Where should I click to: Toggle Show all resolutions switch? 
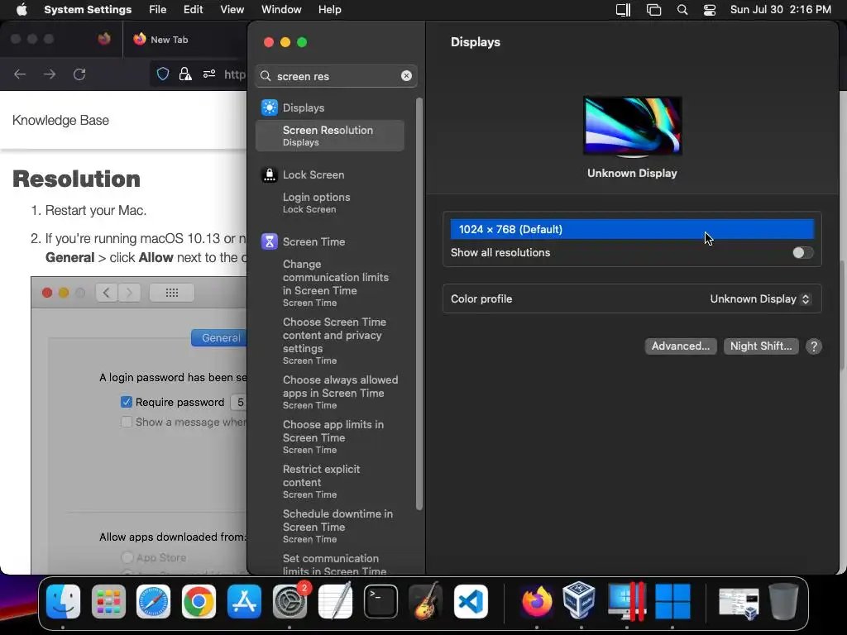pyautogui.click(x=802, y=253)
